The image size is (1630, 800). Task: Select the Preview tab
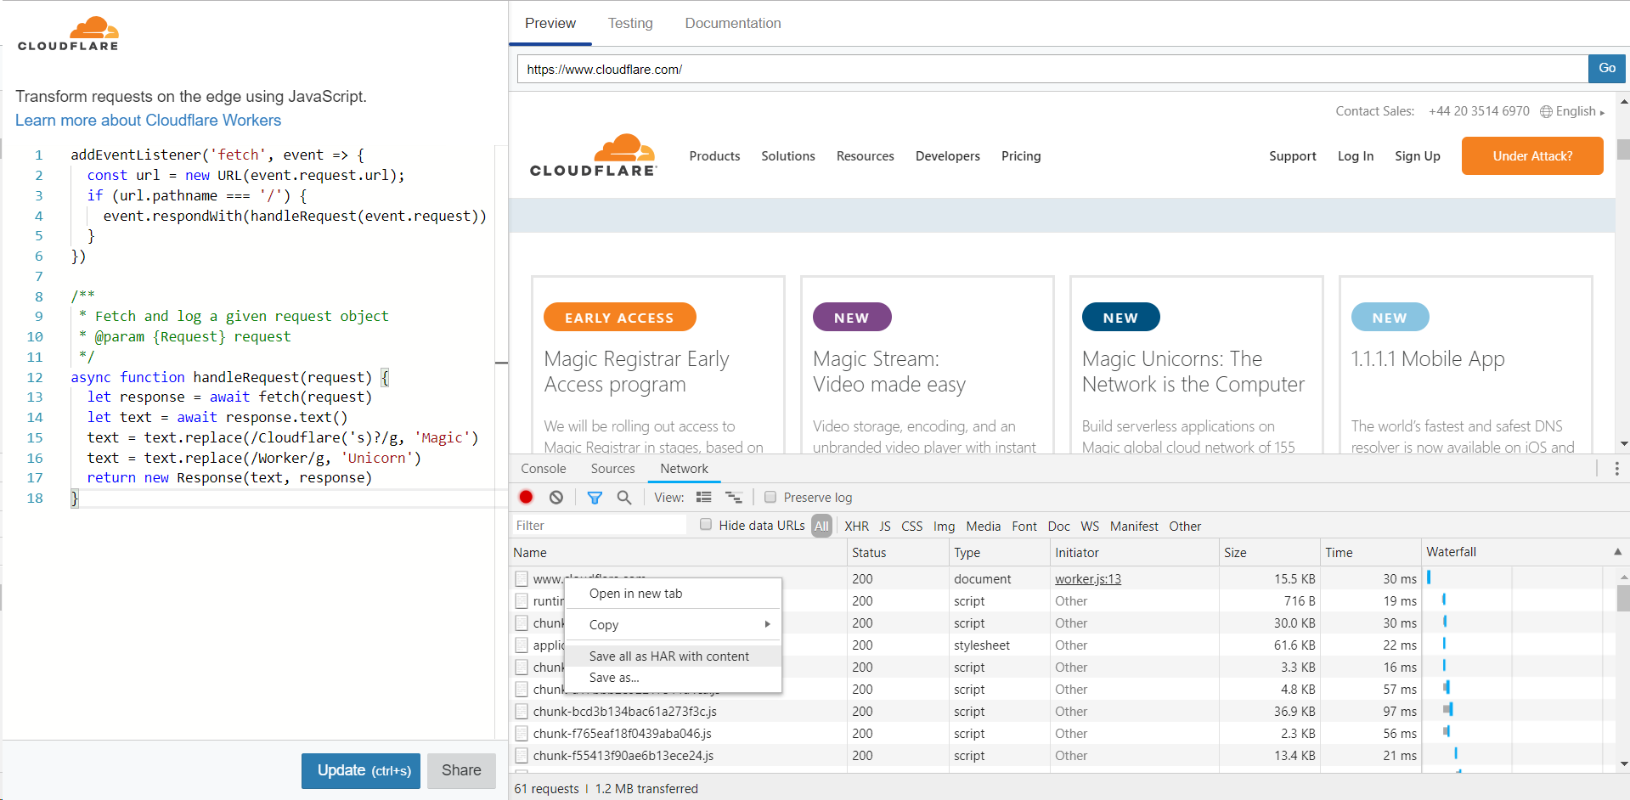550,23
